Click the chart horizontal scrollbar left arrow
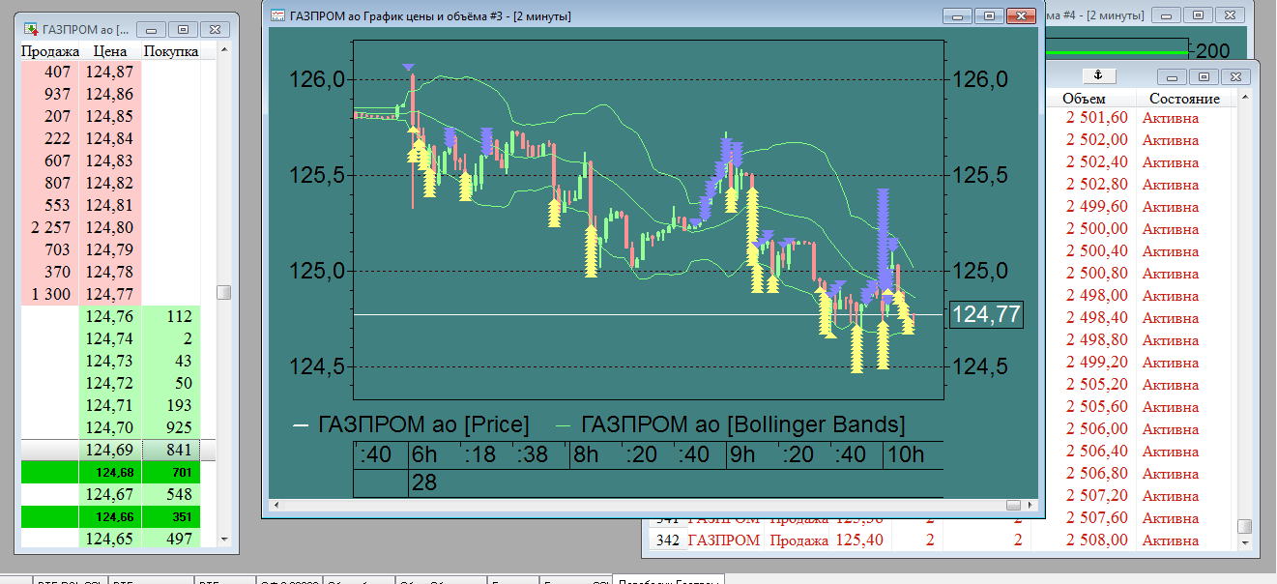 coord(277,505)
